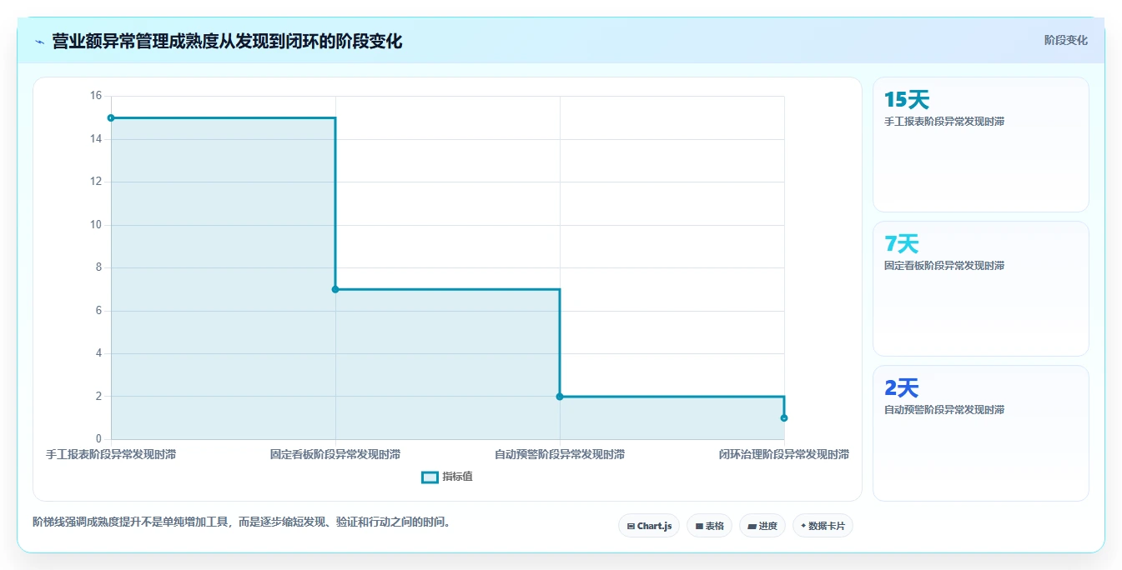This screenshot has width=1122, height=570.
Task: Click the footer note about 阶梯线
Action: (243, 522)
